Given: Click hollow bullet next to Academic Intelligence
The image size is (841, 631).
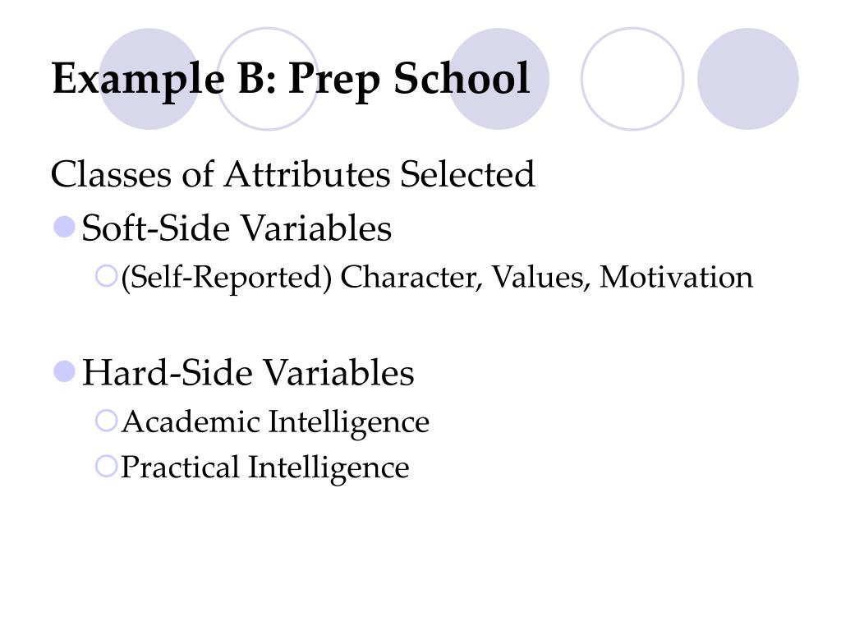Looking at the screenshot, I should pos(106,421).
